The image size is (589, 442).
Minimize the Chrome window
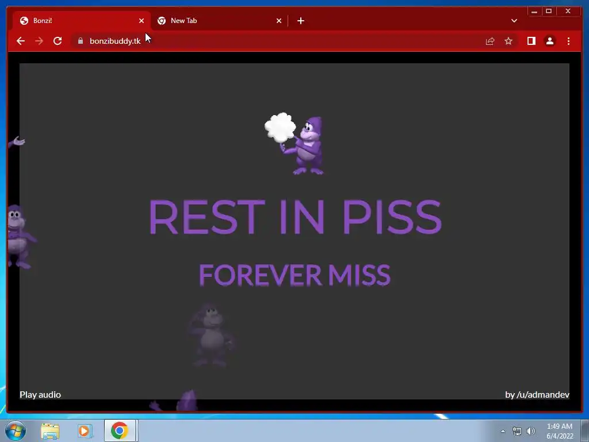pos(534,12)
